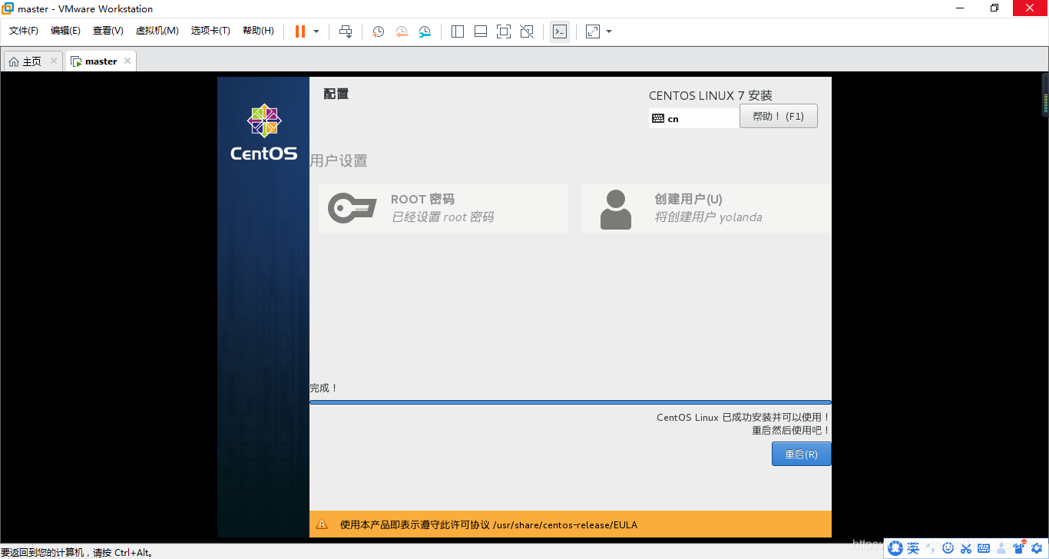
Task: Click the ROOT password key icon
Action: pyautogui.click(x=352, y=208)
